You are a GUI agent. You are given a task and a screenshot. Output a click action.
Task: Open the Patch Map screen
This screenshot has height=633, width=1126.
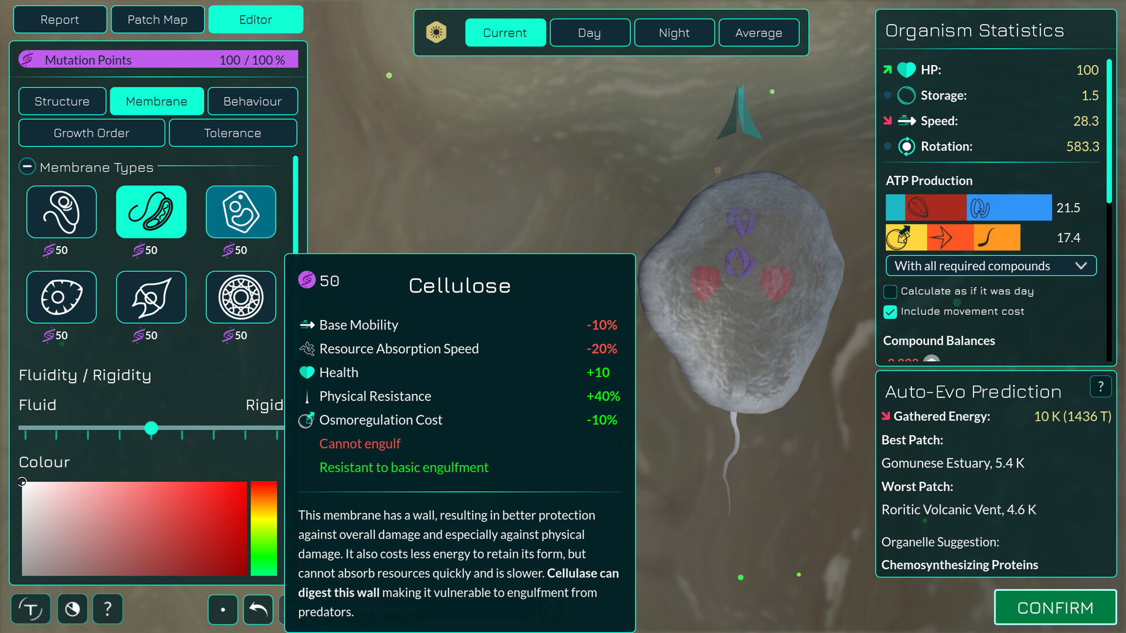click(157, 19)
